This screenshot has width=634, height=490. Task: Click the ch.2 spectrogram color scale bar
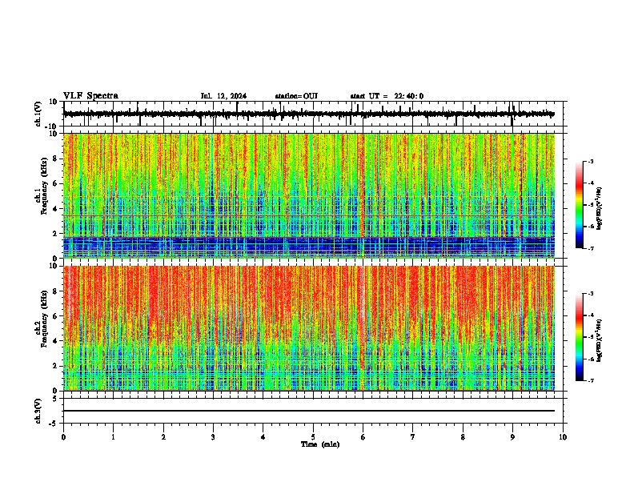pos(579,337)
